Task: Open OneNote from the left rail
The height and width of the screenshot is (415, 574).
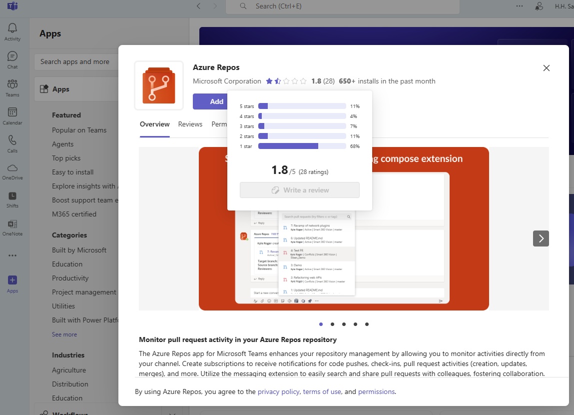Action: coord(12,228)
